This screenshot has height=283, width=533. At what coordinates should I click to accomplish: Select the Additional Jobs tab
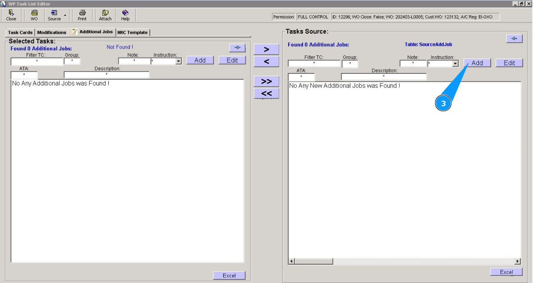92,31
